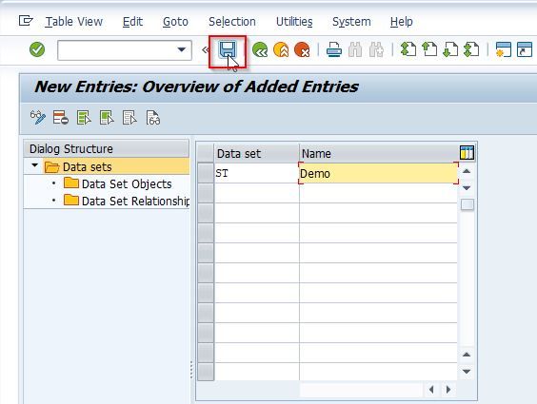
Task: Collapse the Data sets tree node
Action: pos(34,165)
